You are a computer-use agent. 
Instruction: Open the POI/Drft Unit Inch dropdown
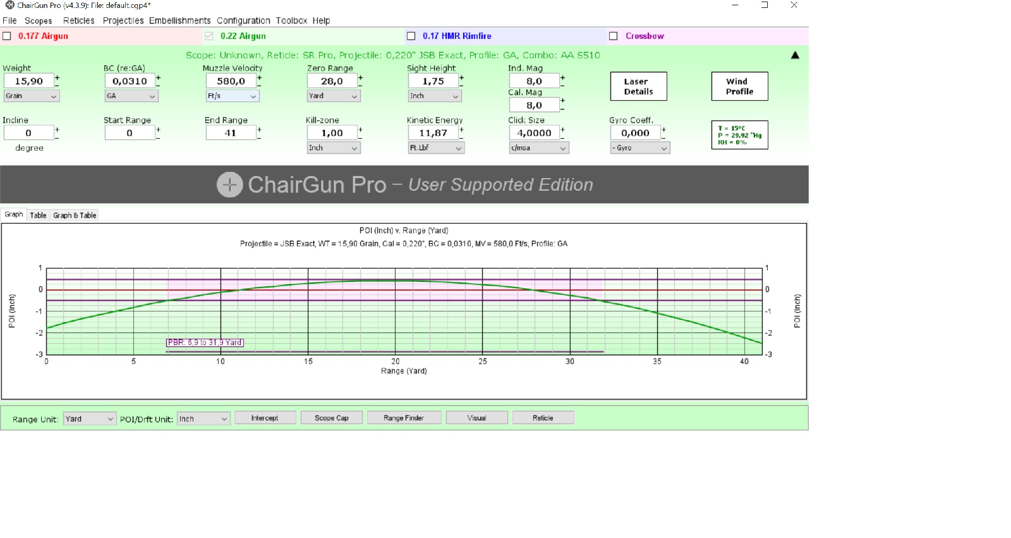(x=204, y=419)
